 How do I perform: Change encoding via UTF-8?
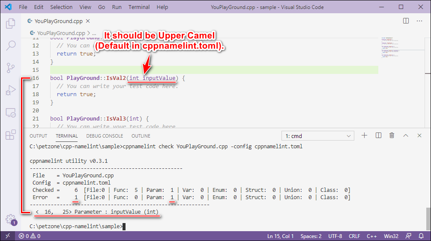(335, 236)
